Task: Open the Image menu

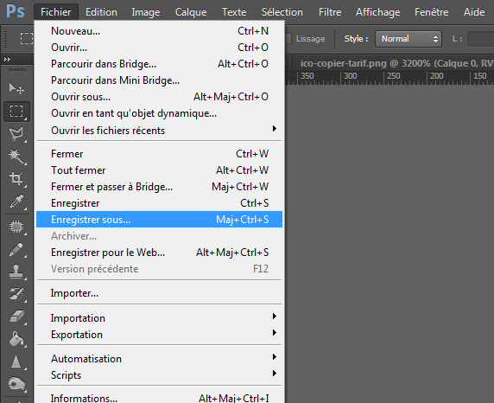Action: tap(146, 12)
